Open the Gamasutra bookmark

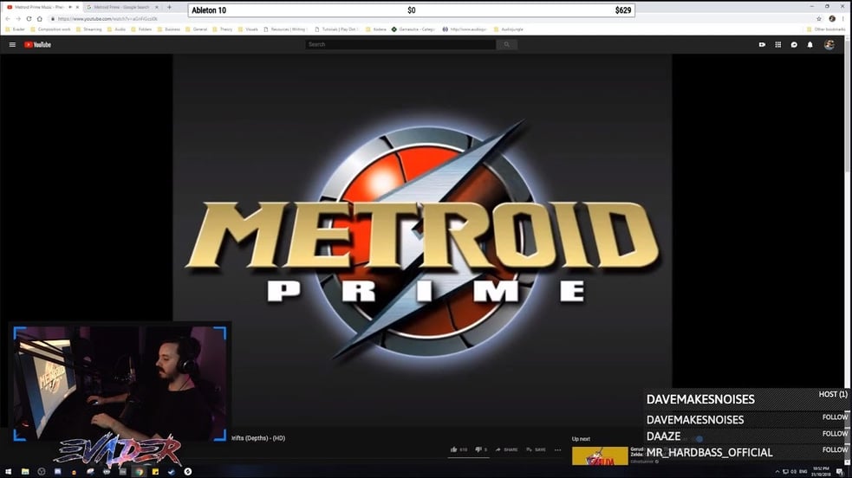[413, 29]
